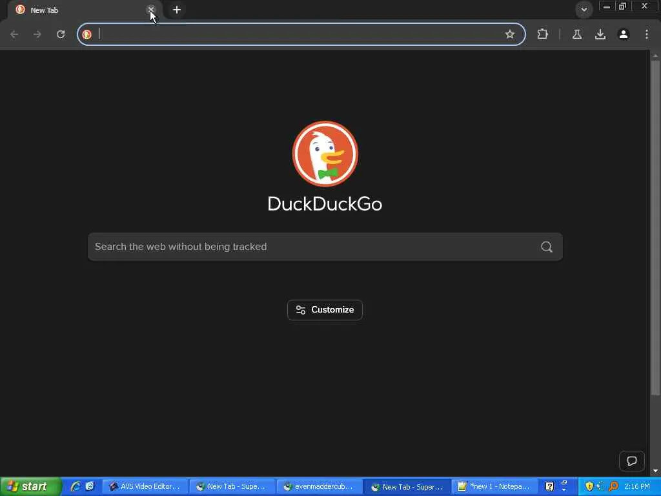661x496 pixels.
Task: Open the Customize button
Action: (x=325, y=310)
